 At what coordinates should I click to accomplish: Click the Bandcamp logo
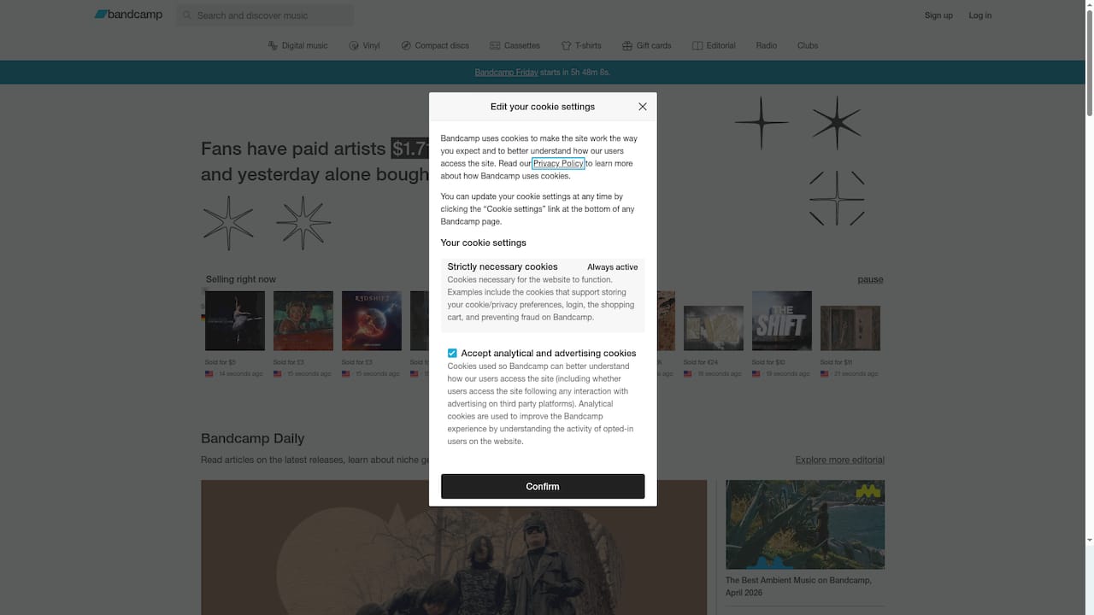point(128,15)
